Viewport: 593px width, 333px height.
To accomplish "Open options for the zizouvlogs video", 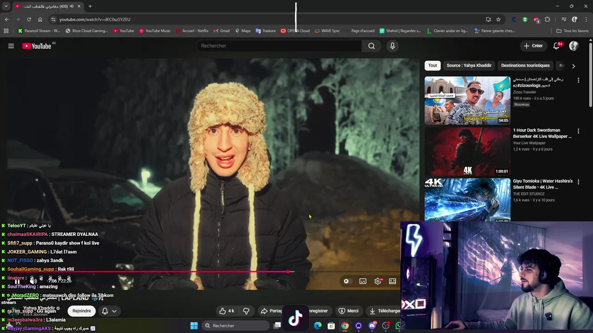I will [x=578, y=80].
